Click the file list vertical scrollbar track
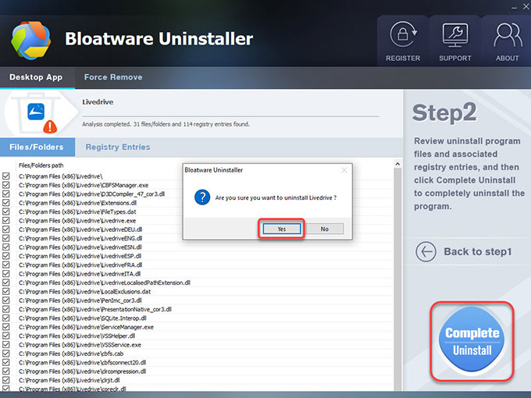This screenshot has height=398, width=531. [x=397, y=279]
